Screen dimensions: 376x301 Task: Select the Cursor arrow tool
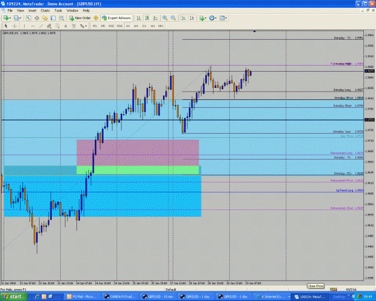[x=6, y=26]
